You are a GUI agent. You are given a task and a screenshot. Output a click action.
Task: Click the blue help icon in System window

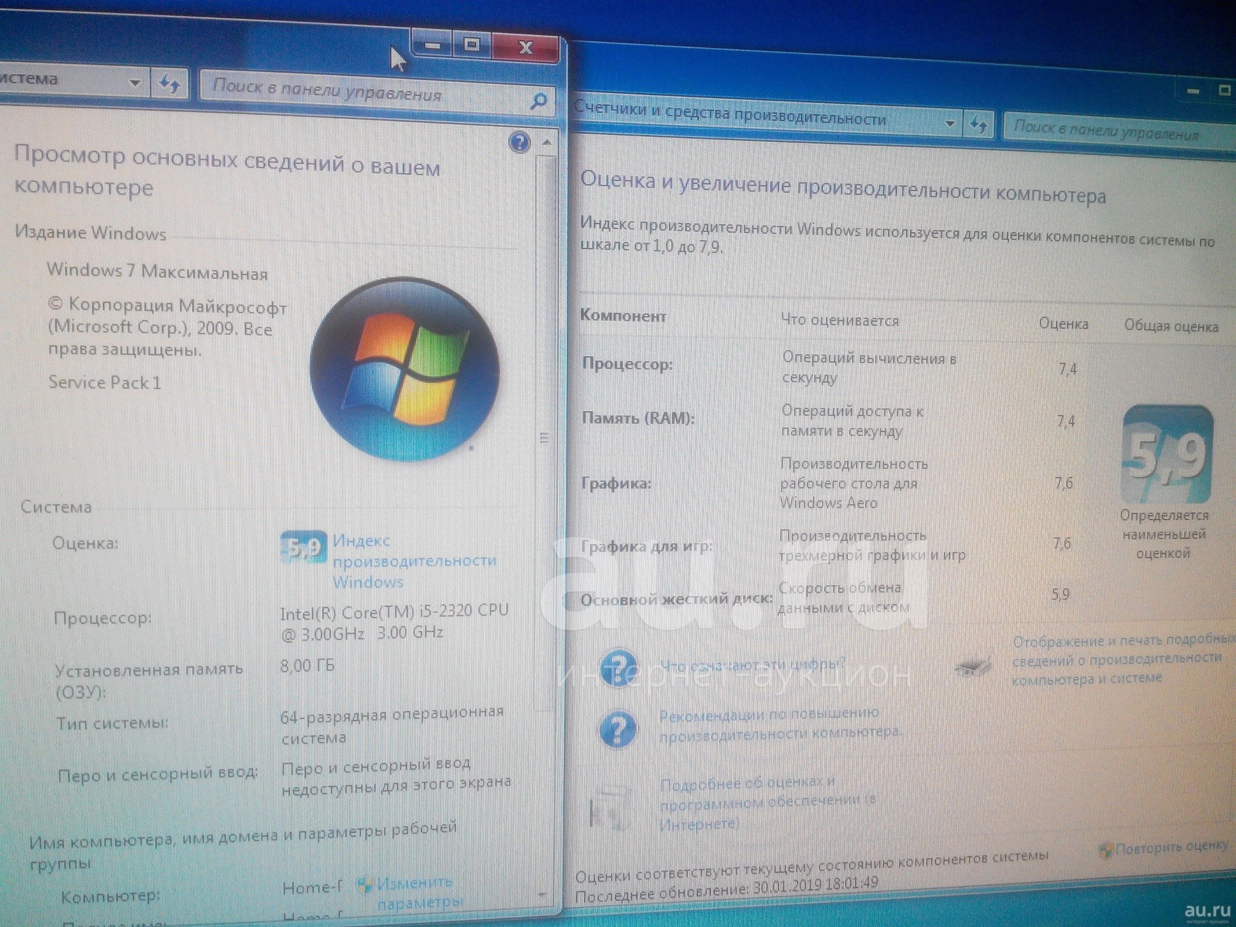(519, 142)
